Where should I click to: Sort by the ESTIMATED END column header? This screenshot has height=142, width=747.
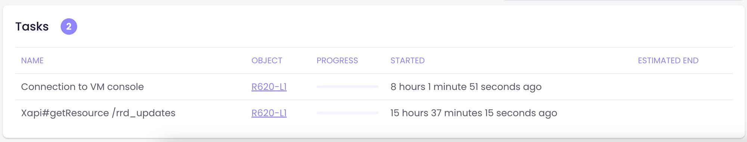[668, 61]
